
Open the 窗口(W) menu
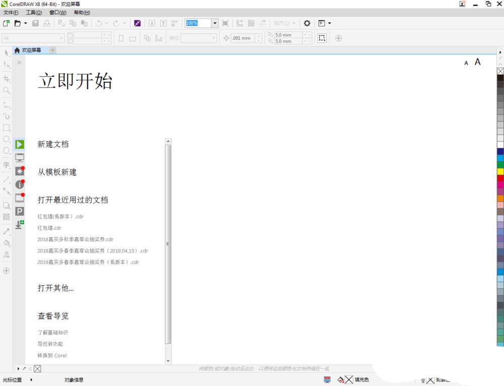point(58,13)
